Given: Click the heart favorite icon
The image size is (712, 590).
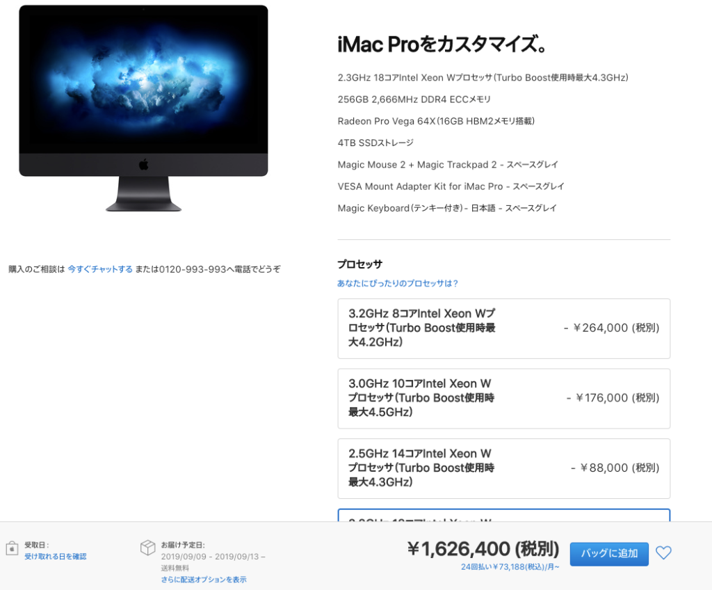Looking at the screenshot, I should point(663,552).
